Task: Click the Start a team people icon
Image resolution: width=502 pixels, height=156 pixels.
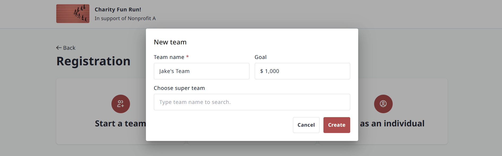Action: pos(121,104)
